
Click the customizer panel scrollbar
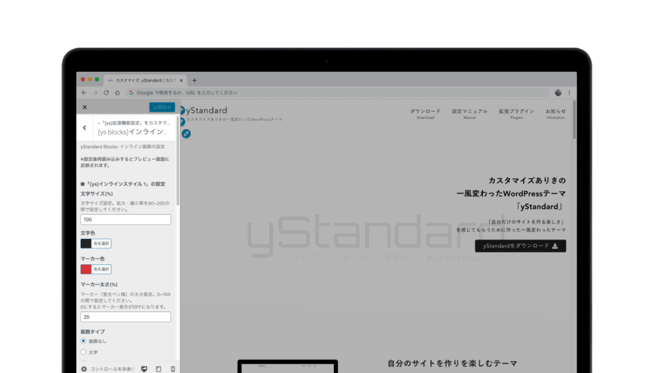[178, 161]
